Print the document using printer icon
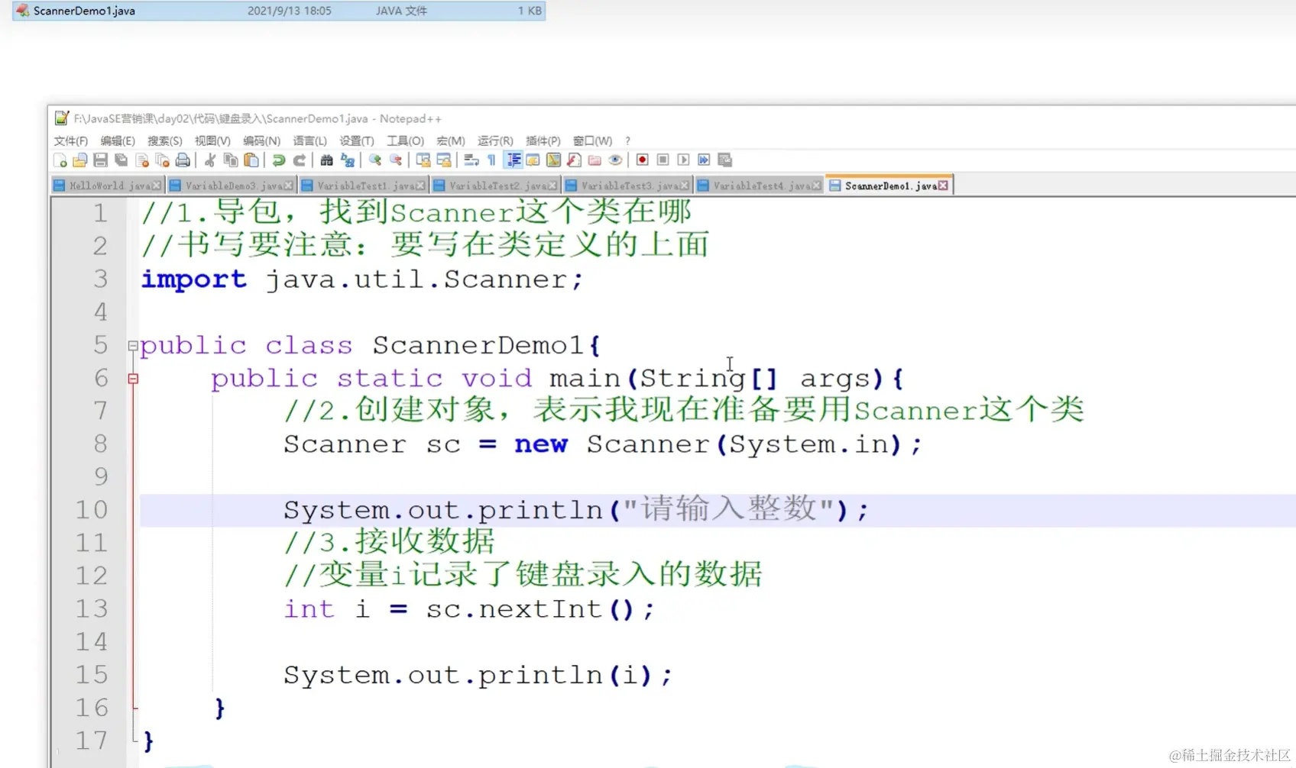 [x=183, y=160]
